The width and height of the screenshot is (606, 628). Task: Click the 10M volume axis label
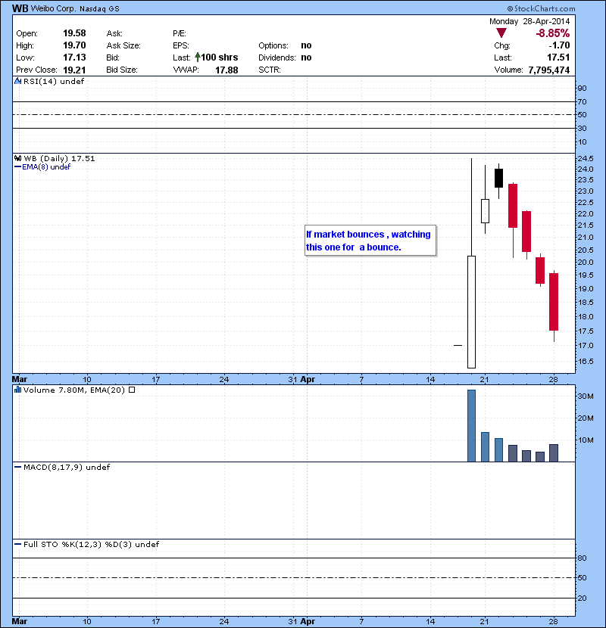[x=586, y=440]
